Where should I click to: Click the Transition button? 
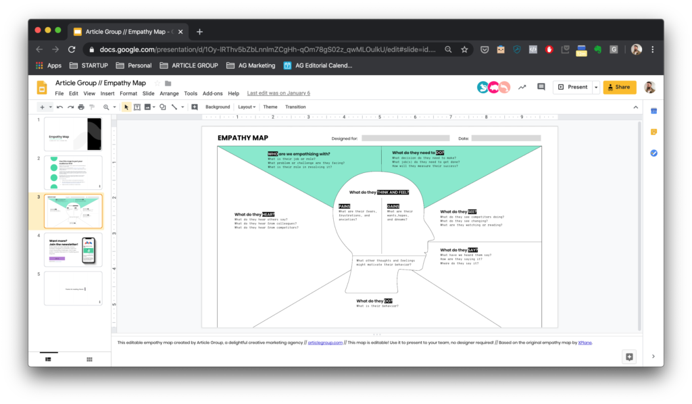[x=295, y=107]
